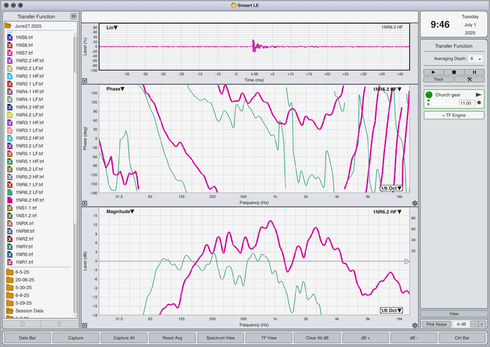The image size is (490, 347).
Task: Stop the measurement with the stop button
Action: pyautogui.click(x=454, y=72)
